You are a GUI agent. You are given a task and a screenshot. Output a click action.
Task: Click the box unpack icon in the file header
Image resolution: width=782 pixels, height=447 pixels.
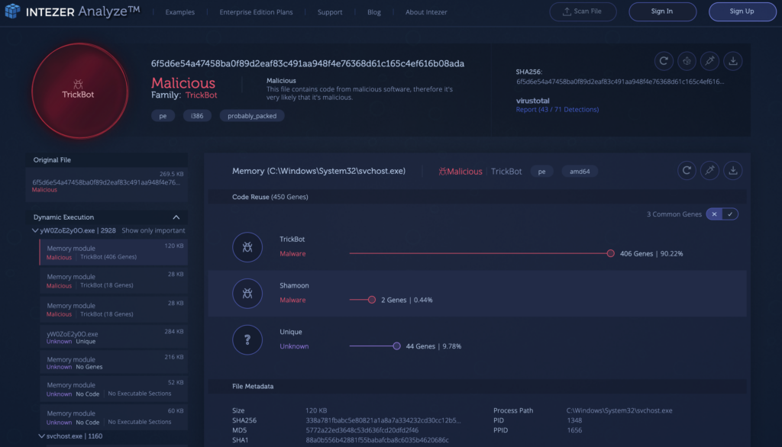point(687,61)
